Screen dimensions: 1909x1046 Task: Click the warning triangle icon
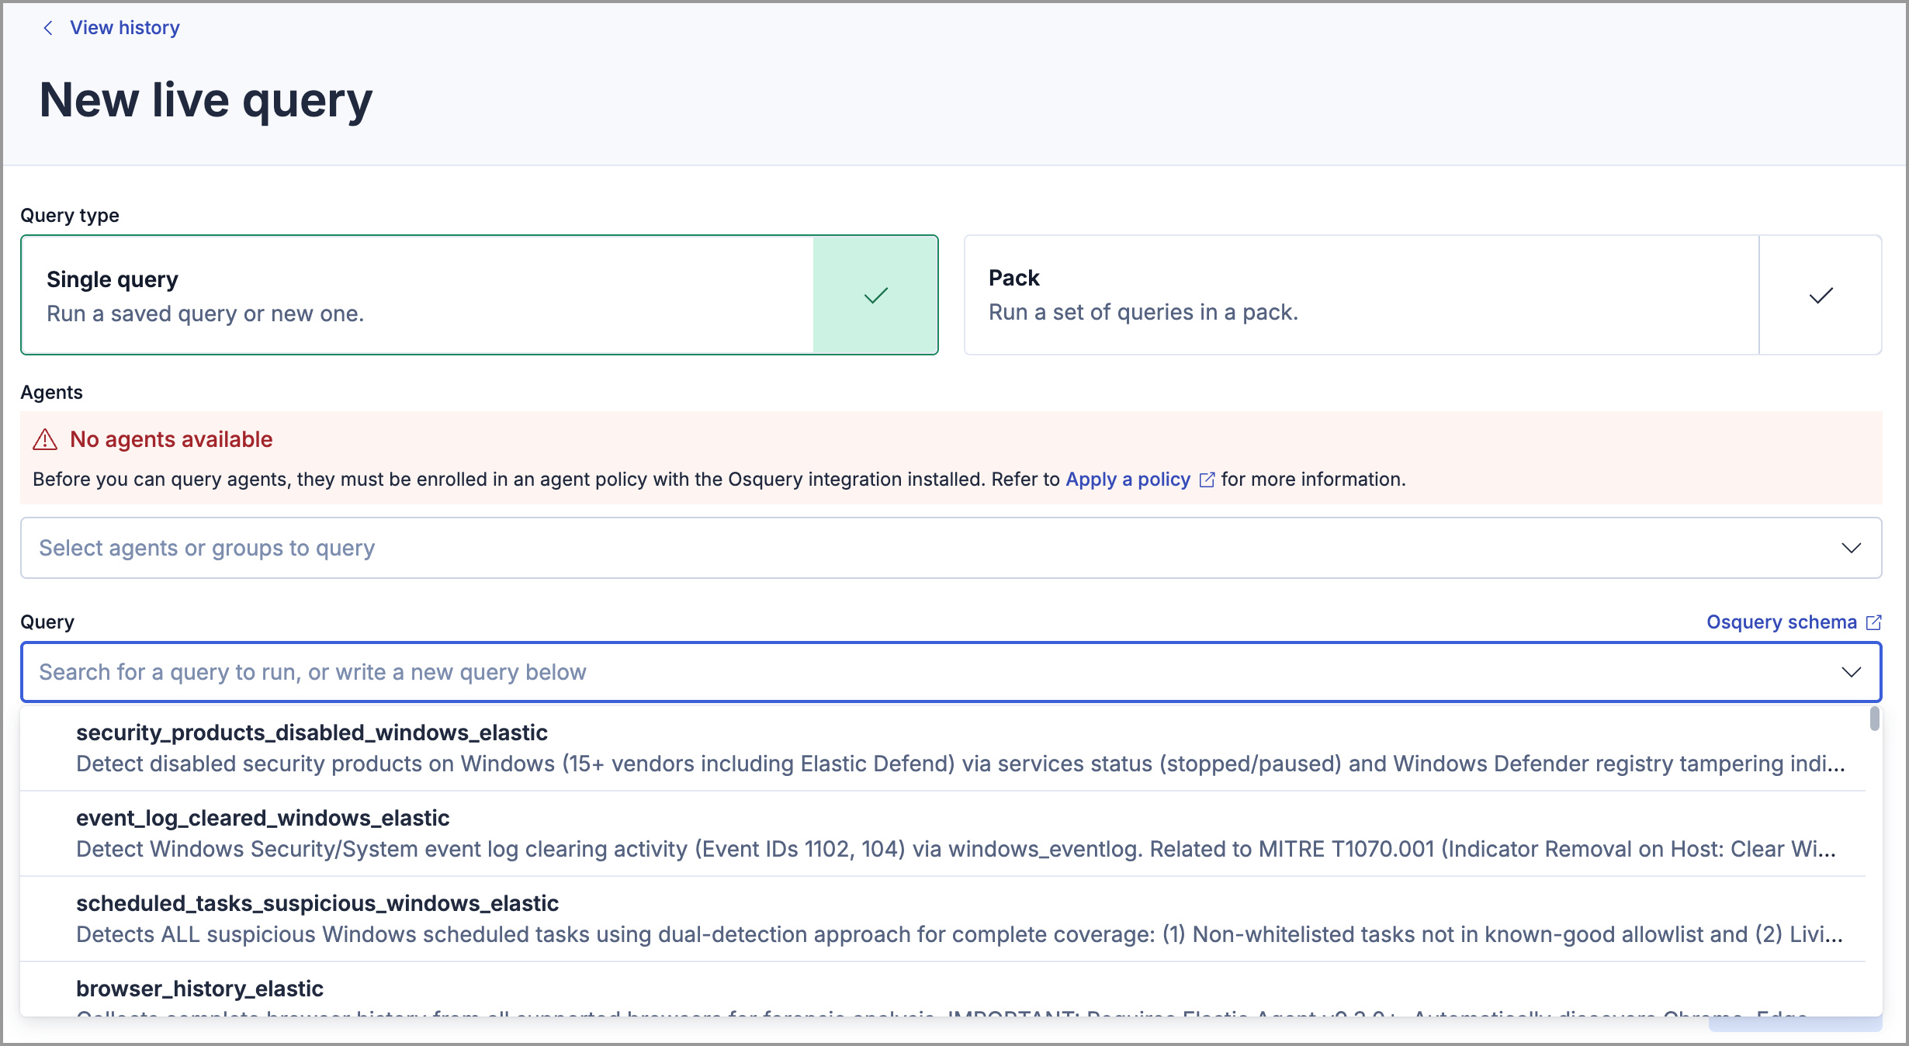(x=45, y=440)
